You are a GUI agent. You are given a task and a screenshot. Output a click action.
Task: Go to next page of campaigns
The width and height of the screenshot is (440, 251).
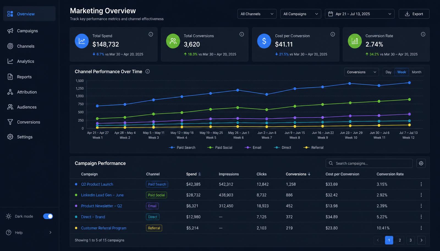(421, 240)
